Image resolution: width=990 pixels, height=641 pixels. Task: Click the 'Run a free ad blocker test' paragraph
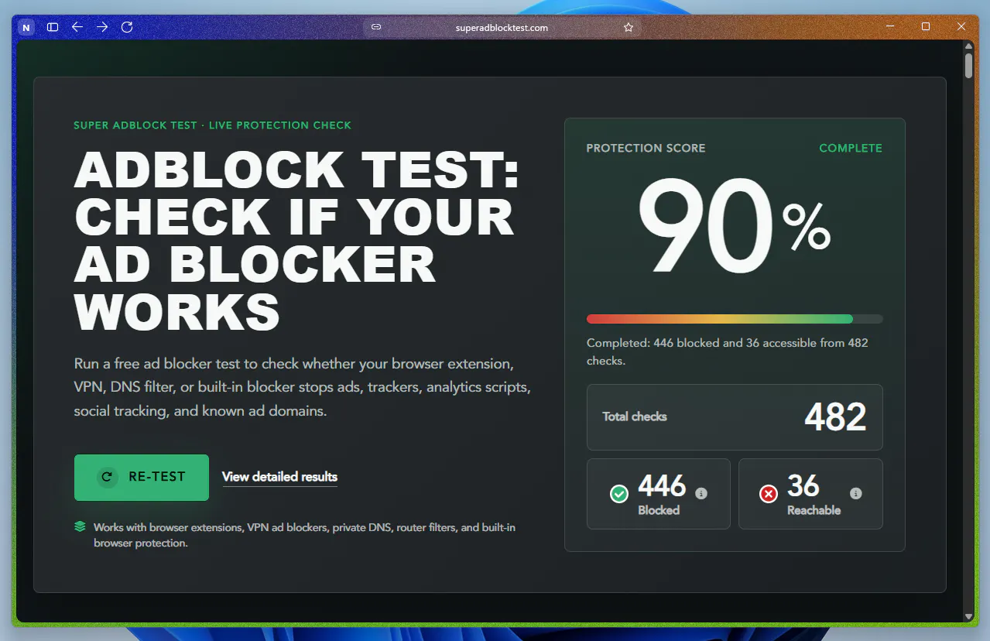pos(303,387)
